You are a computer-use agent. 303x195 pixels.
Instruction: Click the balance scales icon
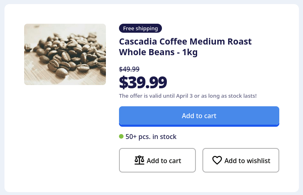[x=139, y=160]
